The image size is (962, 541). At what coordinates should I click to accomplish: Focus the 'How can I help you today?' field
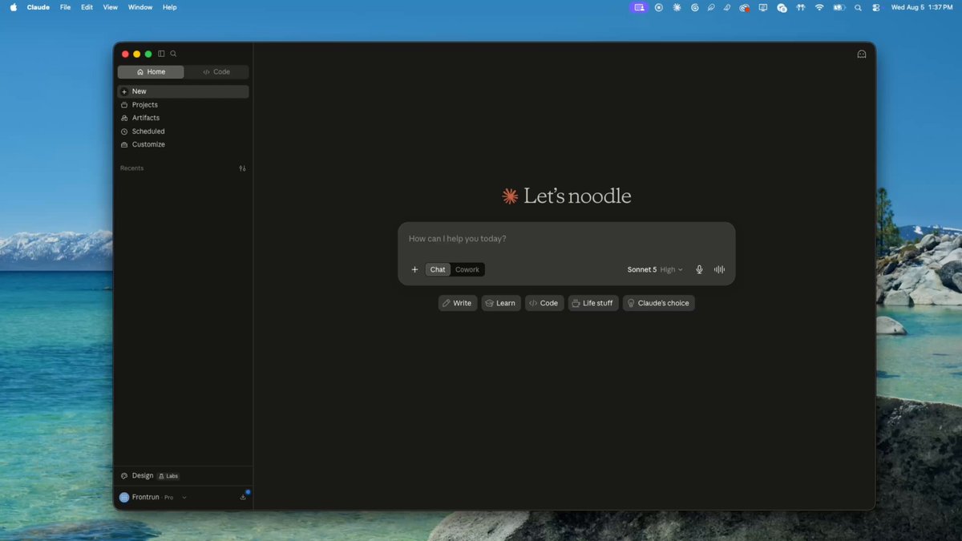(x=566, y=239)
